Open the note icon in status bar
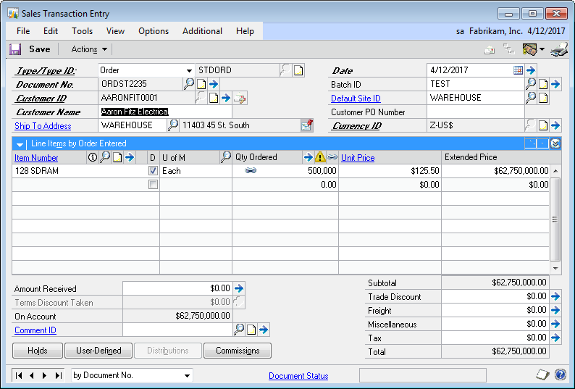Image resolution: width=575 pixels, height=389 pixels. (x=542, y=375)
